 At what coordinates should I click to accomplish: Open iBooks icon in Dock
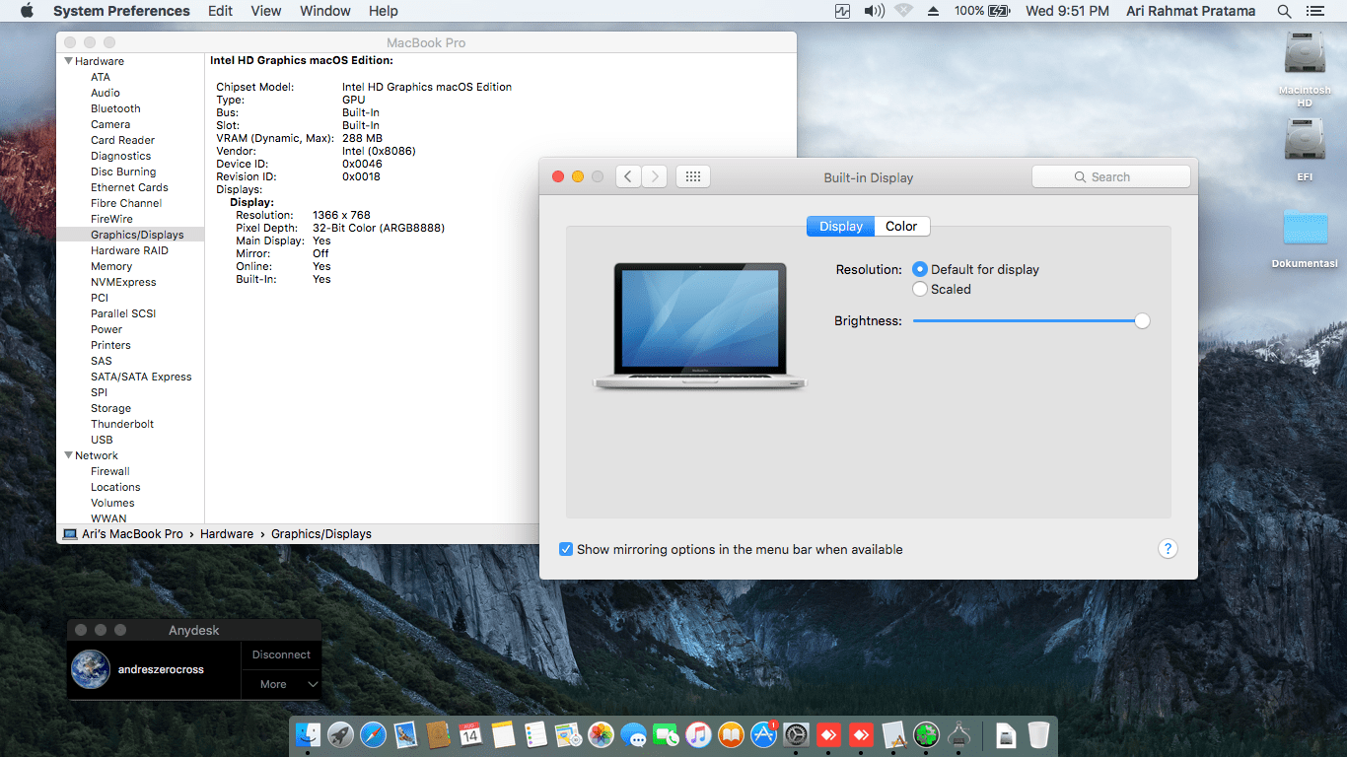pos(731,734)
